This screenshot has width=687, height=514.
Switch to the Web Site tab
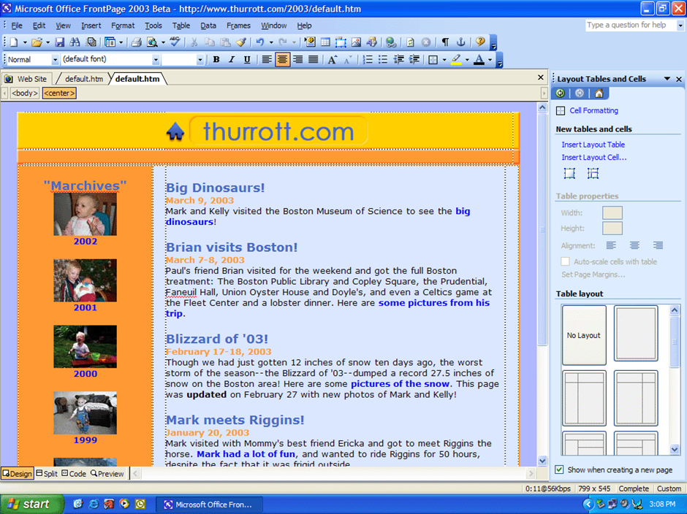click(x=26, y=79)
